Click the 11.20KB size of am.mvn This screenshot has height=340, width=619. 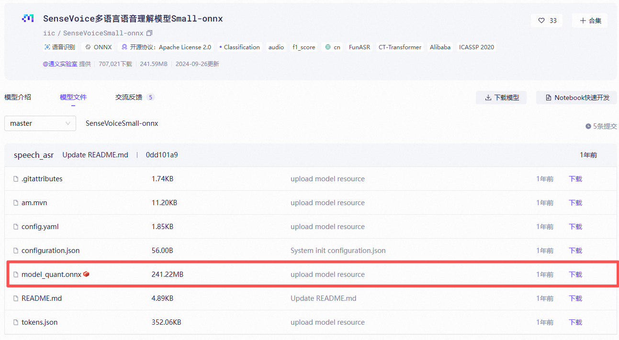pyautogui.click(x=164, y=203)
